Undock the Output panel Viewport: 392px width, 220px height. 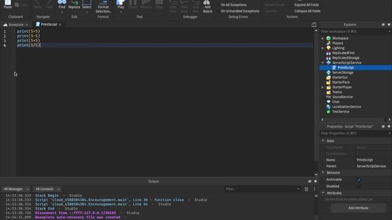[x=309, y=182]
